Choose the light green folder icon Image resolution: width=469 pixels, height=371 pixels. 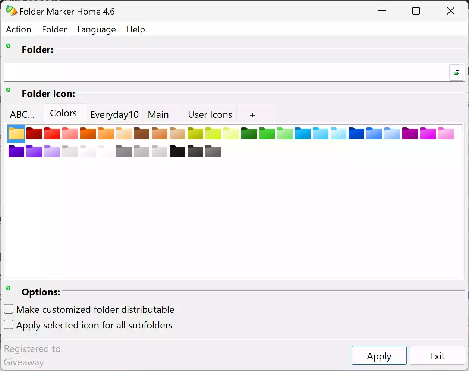point(285,134)
